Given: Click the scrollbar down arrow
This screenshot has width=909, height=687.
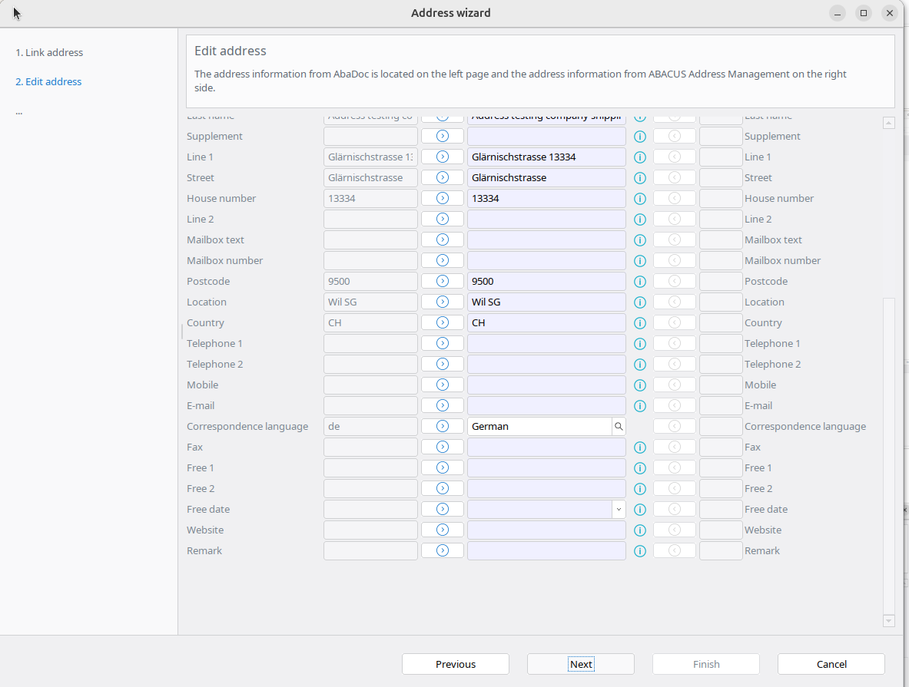Looking at the screenshot, I should click(889, 621).
